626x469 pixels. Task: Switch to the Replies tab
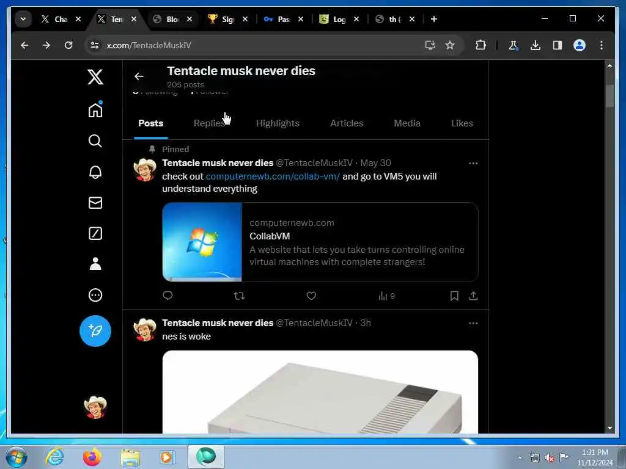[x=209, y=123]
